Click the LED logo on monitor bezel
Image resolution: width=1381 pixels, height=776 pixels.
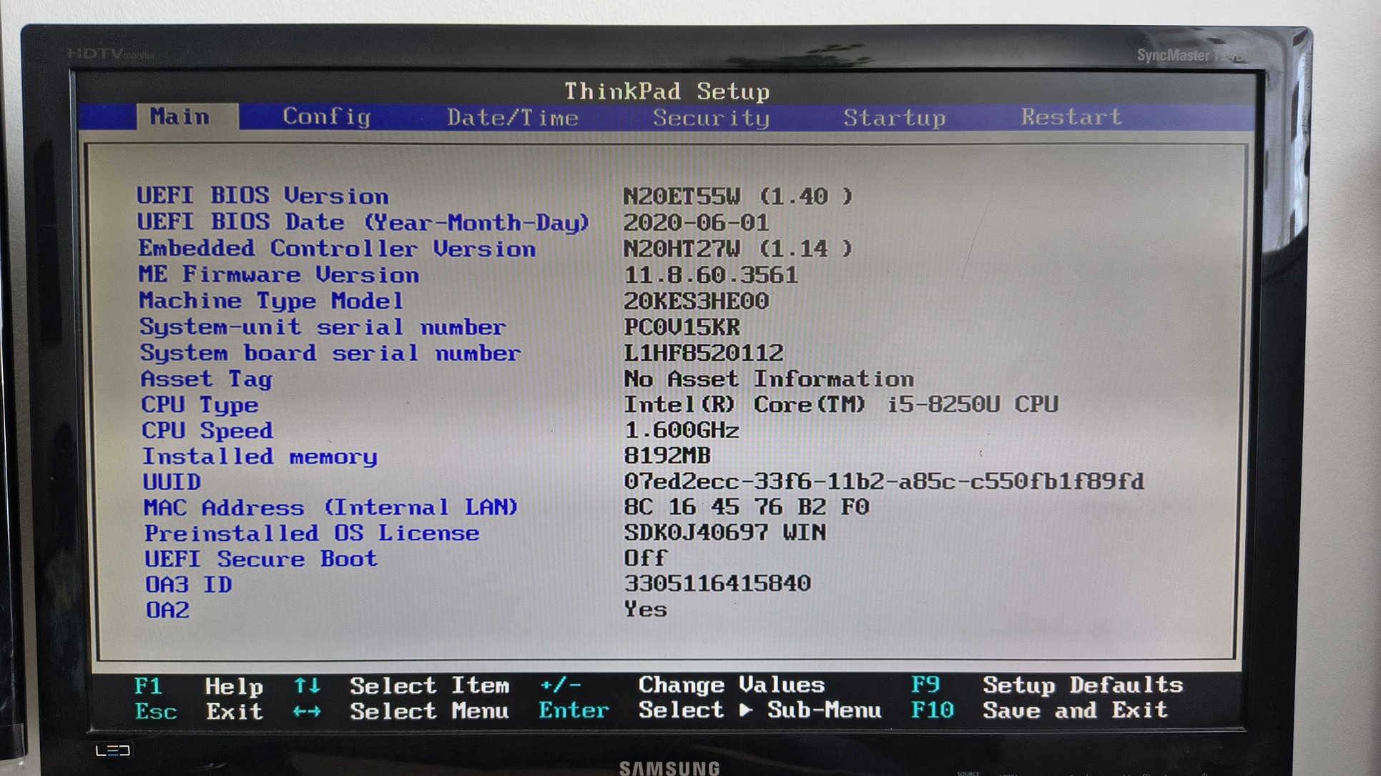pos(113,750)
